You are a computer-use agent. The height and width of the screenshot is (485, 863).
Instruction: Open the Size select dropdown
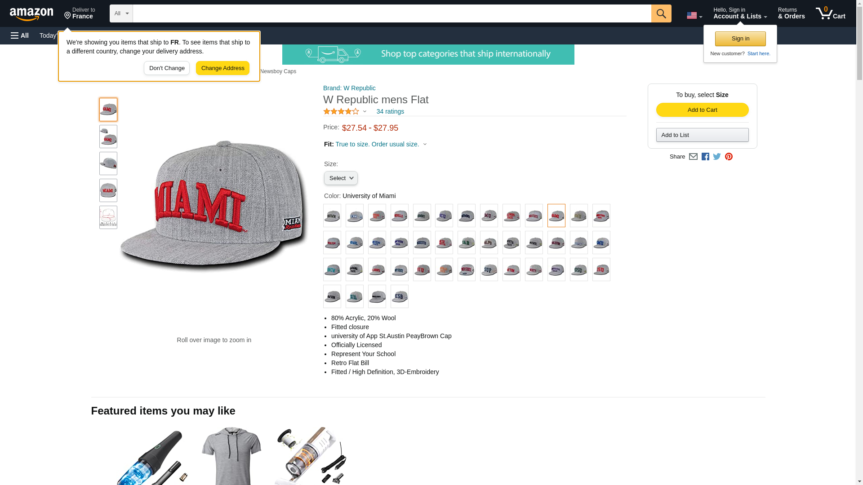[x=341, y=178]
